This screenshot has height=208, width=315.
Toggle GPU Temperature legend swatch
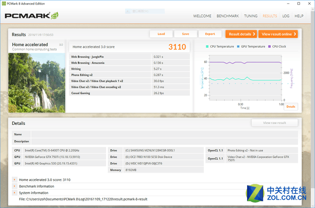238,47
